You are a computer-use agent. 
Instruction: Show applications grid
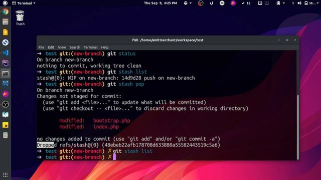click(x=6, y=175)
